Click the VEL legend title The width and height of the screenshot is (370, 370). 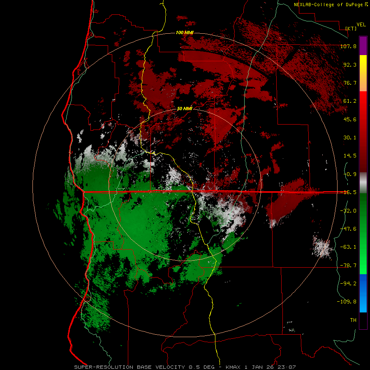click(x=361, y=25)
